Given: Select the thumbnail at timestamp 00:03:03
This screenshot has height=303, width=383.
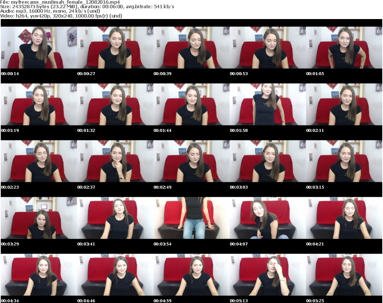Looking at the screenshot, I should 268,161.
